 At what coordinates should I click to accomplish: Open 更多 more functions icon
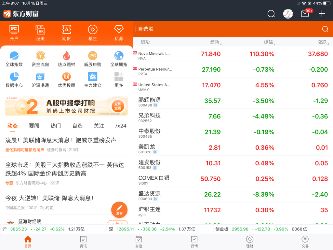[x=119, y=80]
